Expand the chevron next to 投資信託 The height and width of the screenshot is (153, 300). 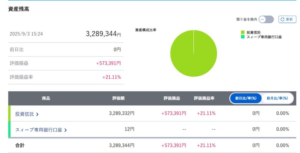click(x=37, y=114)
